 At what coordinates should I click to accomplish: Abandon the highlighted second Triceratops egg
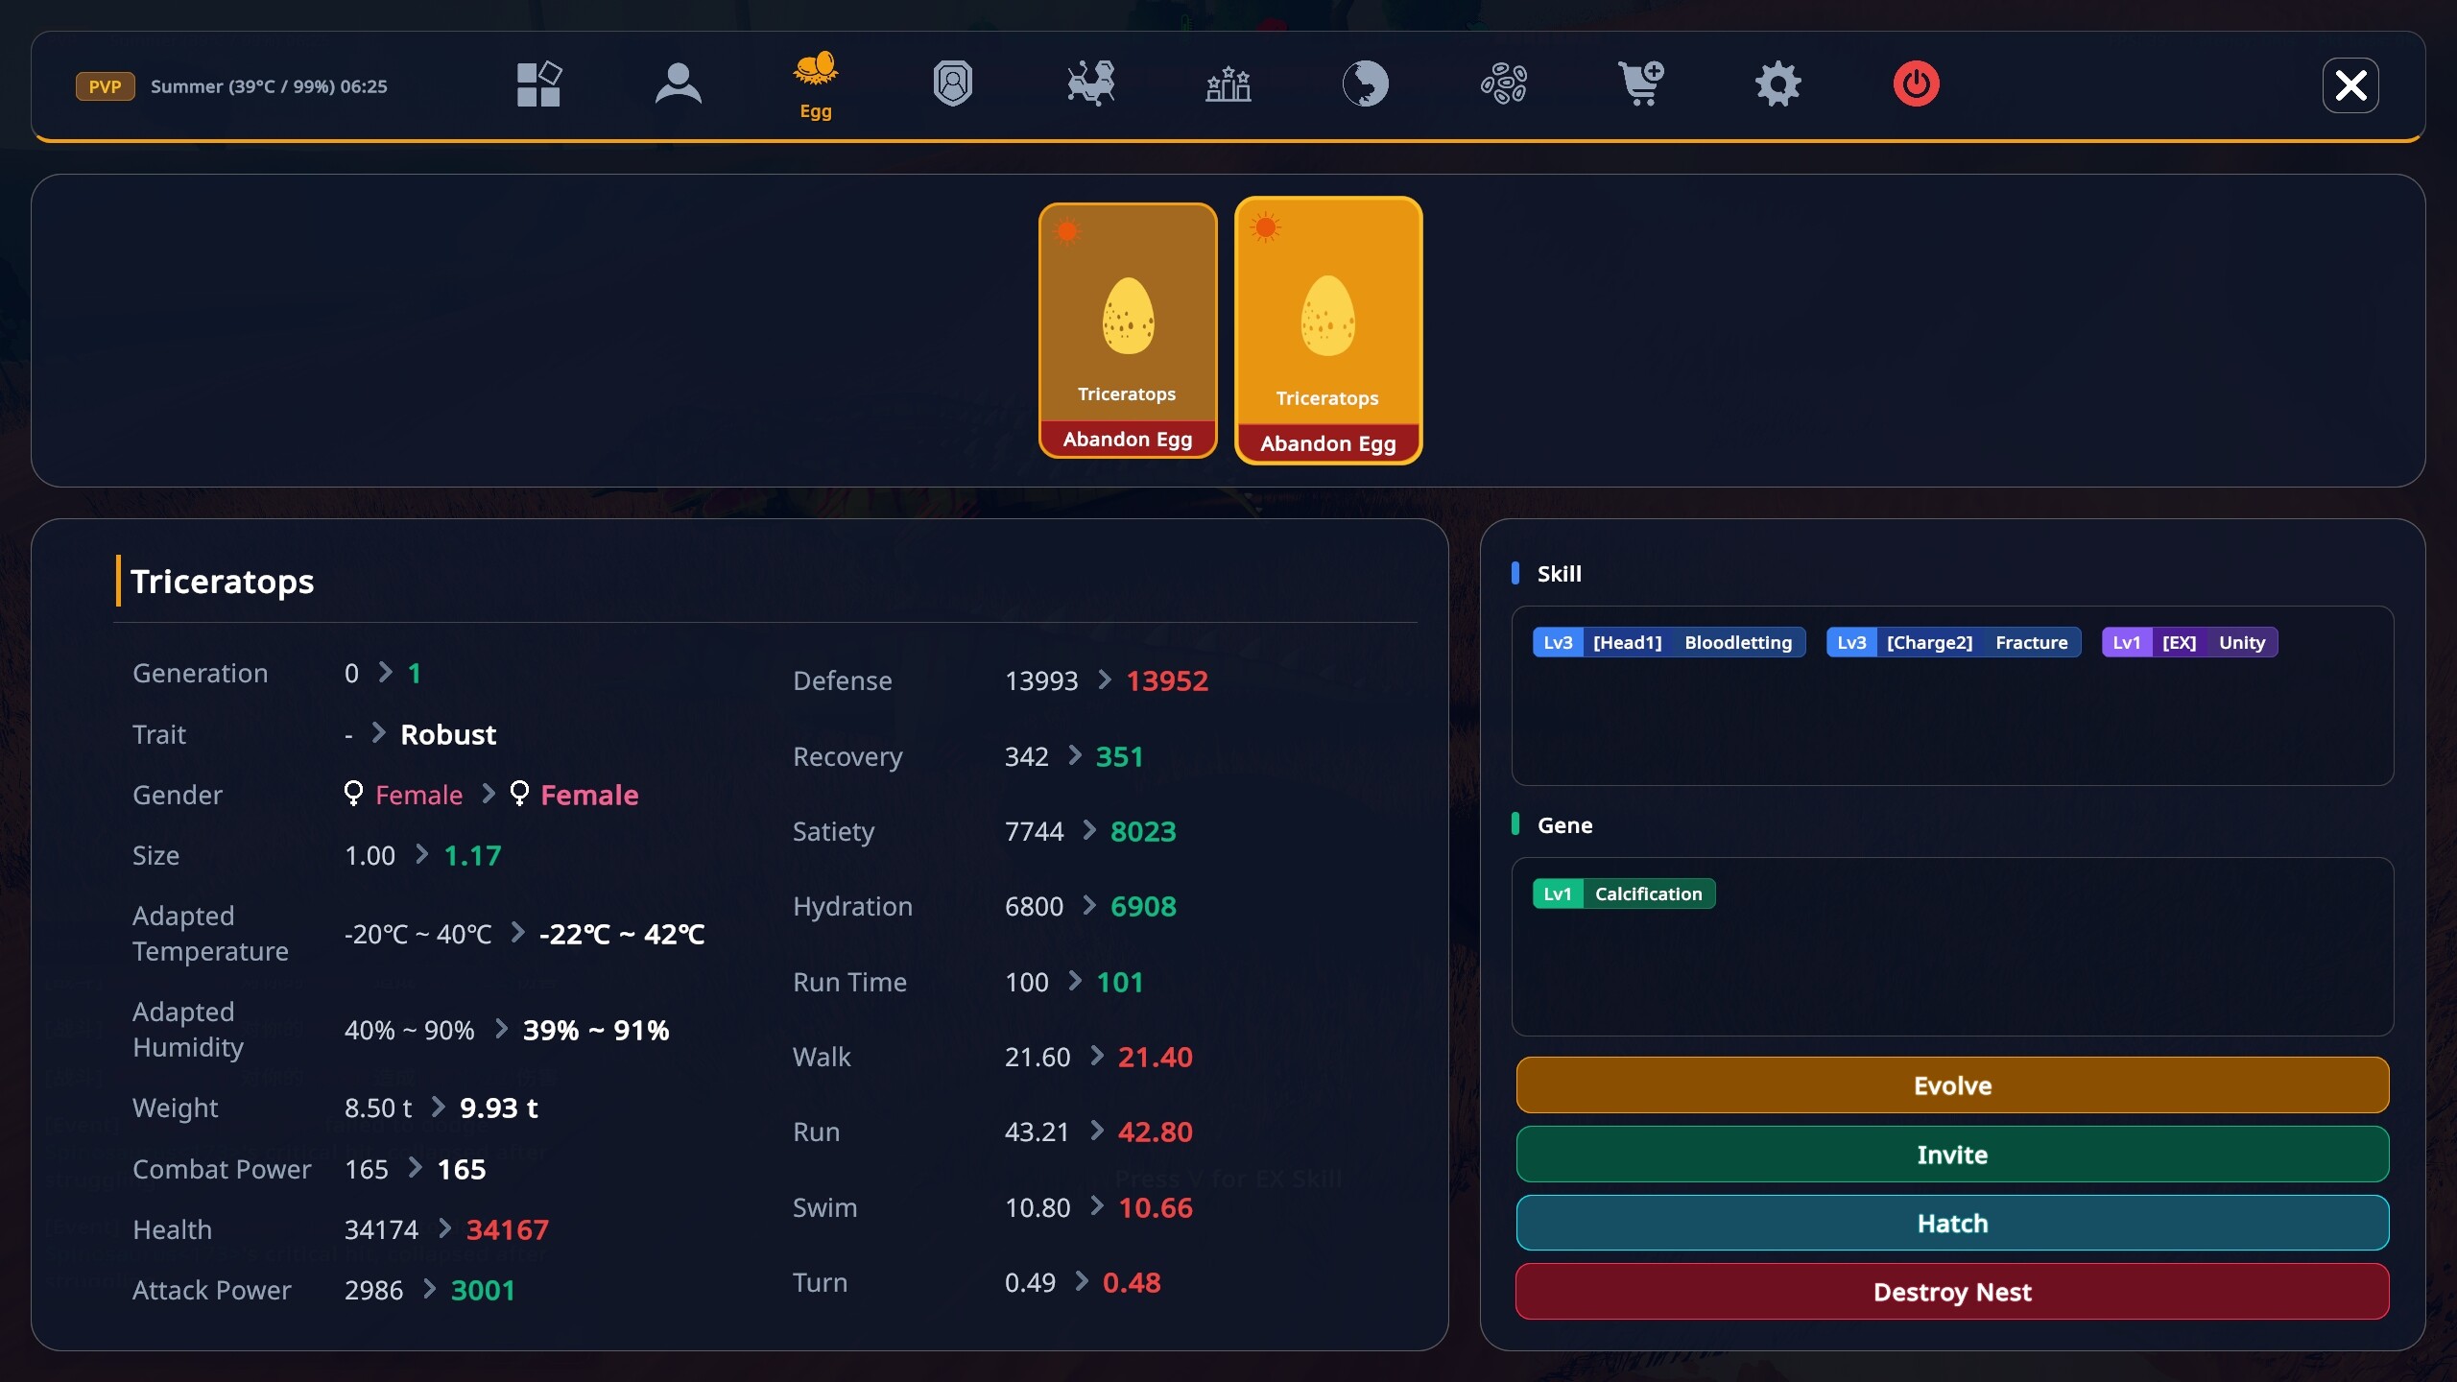[x=1328, y=443]
